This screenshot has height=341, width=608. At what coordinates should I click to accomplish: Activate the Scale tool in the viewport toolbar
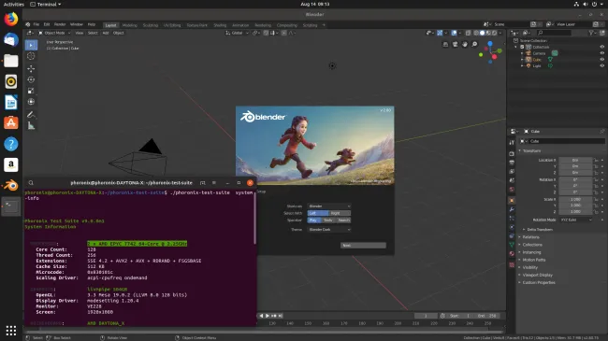31,91
